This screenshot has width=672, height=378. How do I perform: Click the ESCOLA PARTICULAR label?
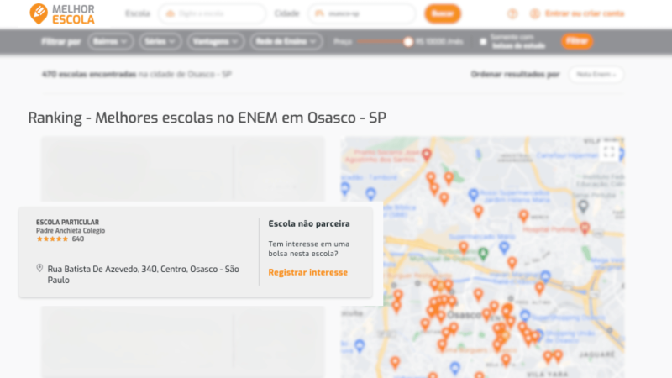pyautogui.click(x=67, y=222)
